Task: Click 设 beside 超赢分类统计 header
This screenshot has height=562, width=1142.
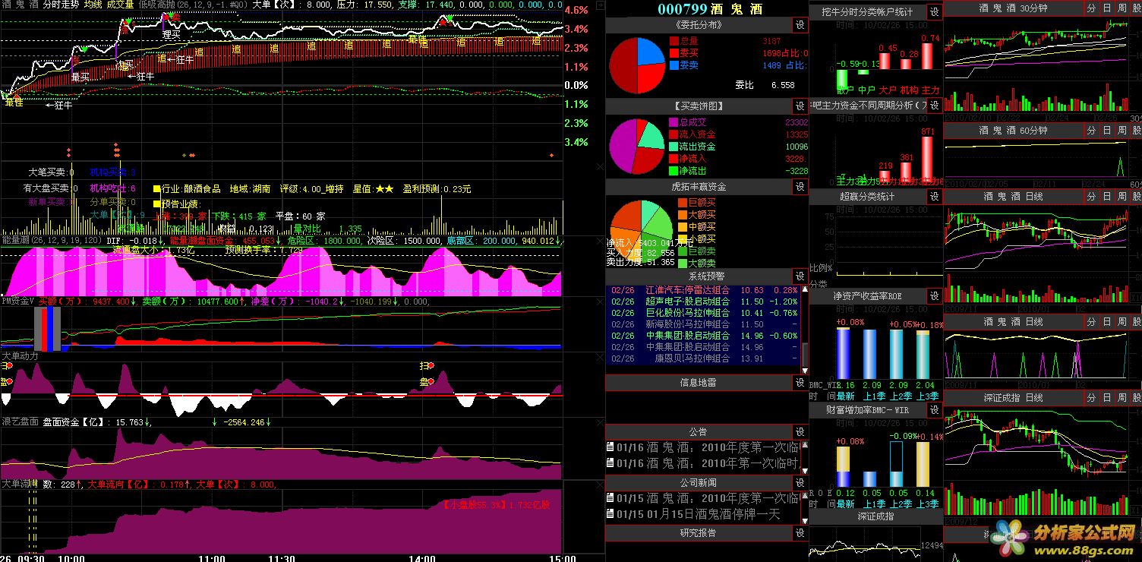Action: click(x=935, y=197)
